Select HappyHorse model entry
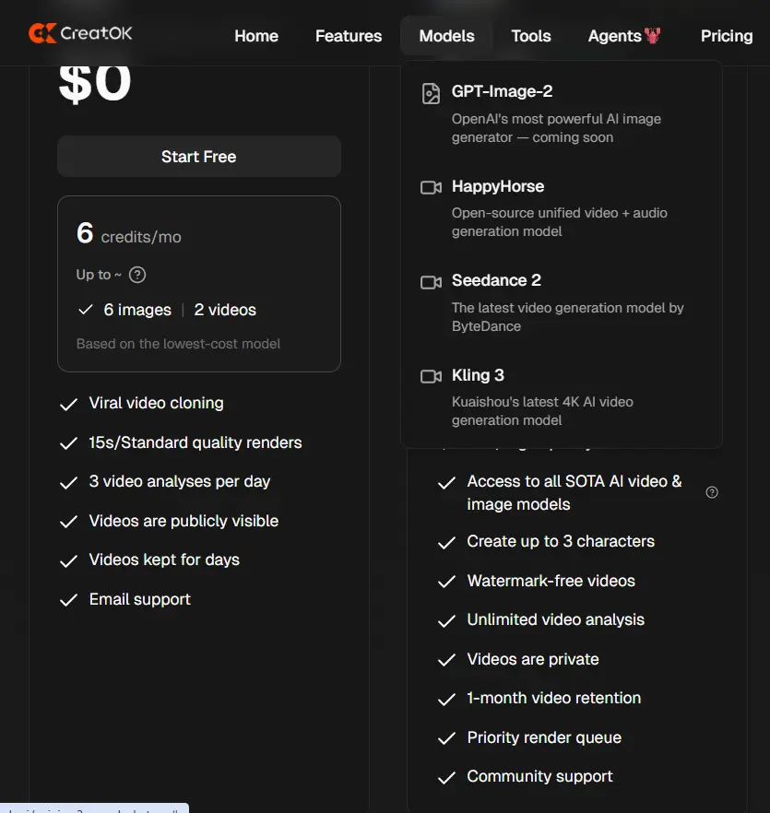The height and width of the screenshot is (813, 770). pos(562,208)
